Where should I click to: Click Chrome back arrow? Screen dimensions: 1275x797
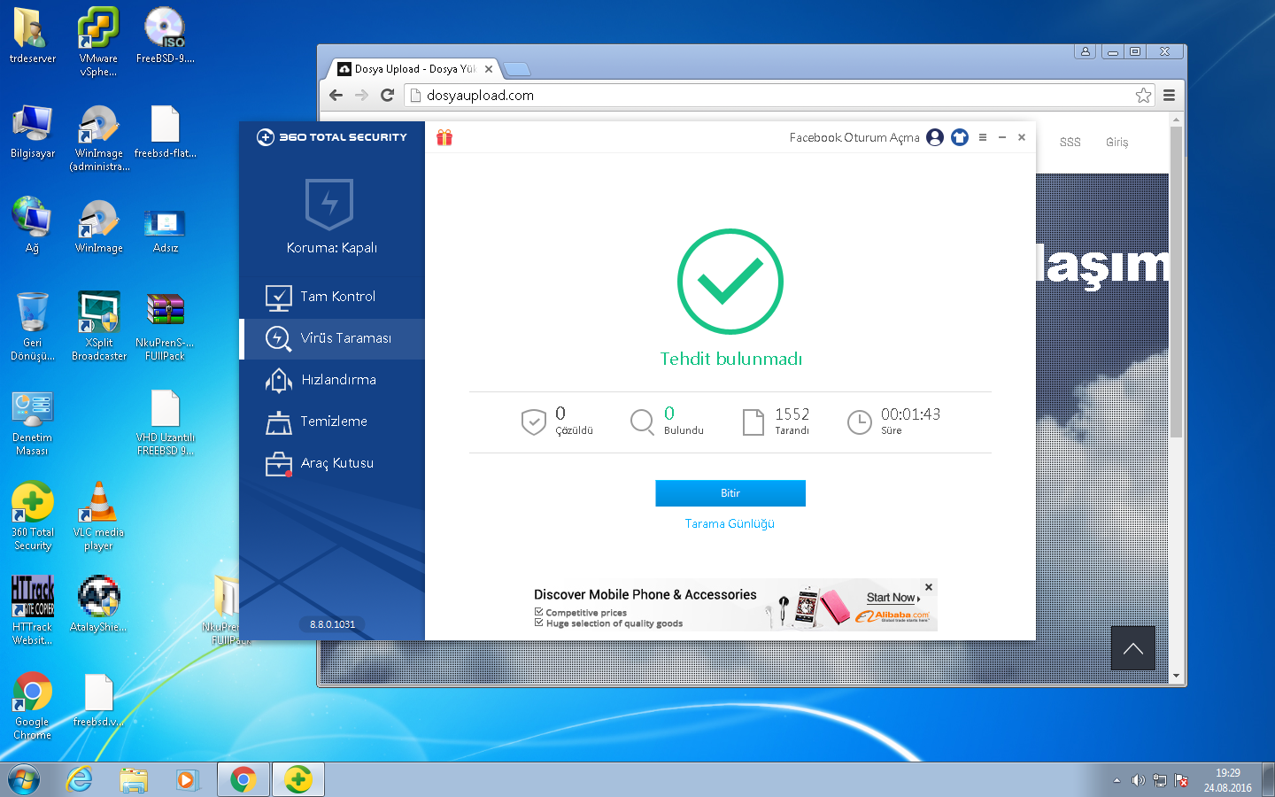tap(336, 95)
